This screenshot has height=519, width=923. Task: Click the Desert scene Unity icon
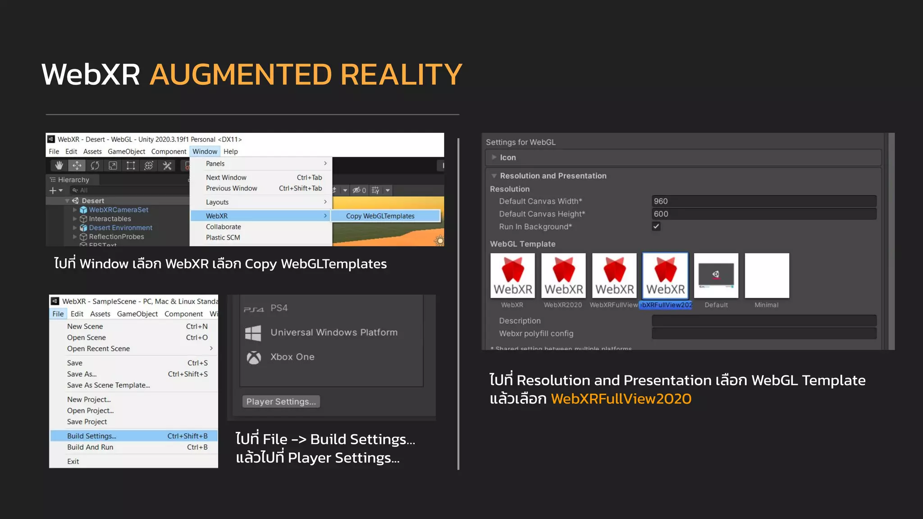[75, 200]
